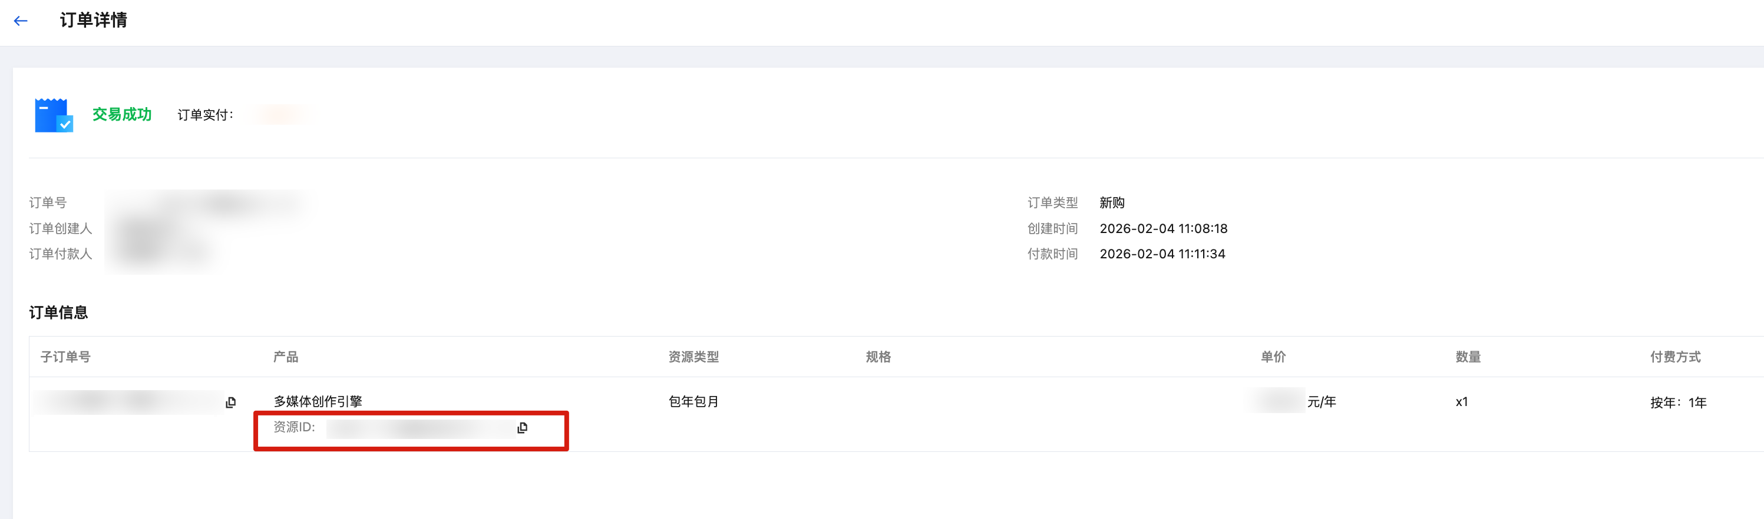The image size is (1764, 519).
Task: Click the 子订单号 column header
Action: [x=65, y=357]
